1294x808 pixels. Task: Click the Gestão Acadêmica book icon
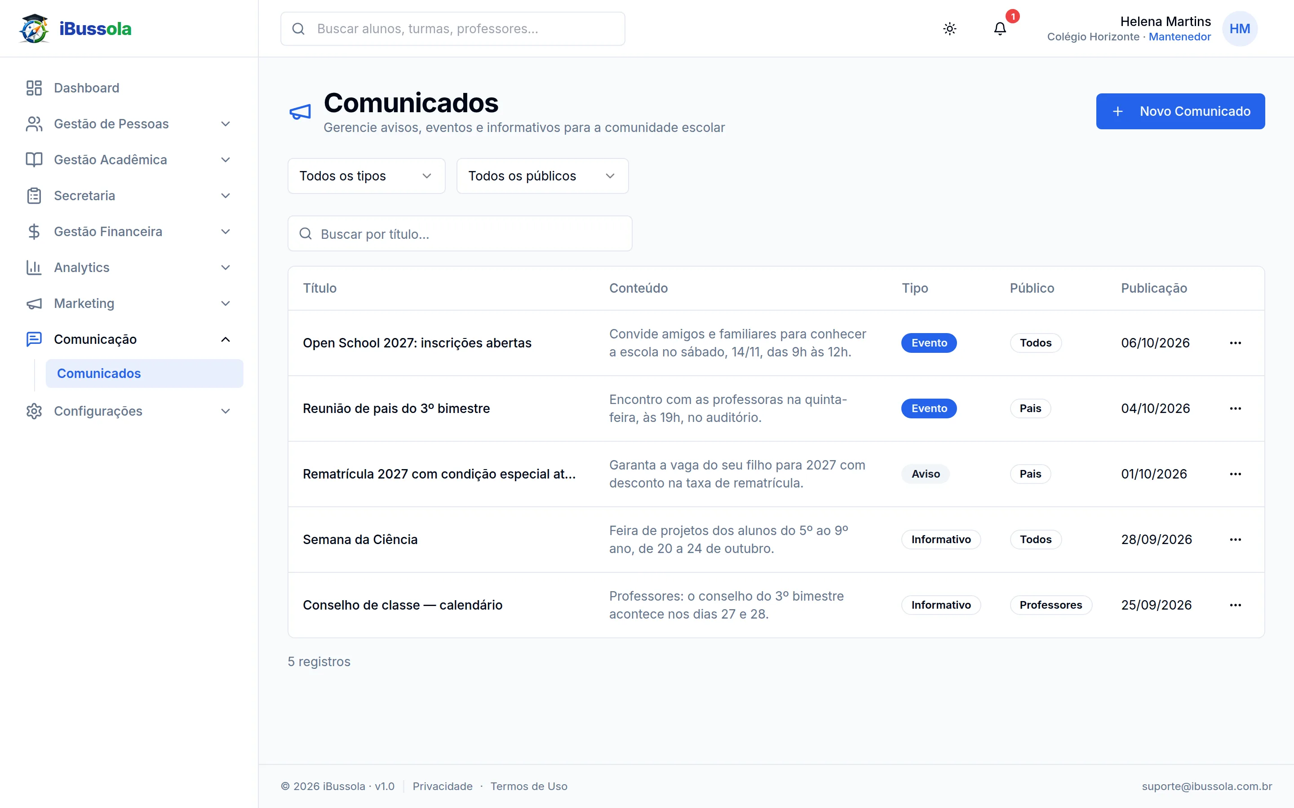34,160
